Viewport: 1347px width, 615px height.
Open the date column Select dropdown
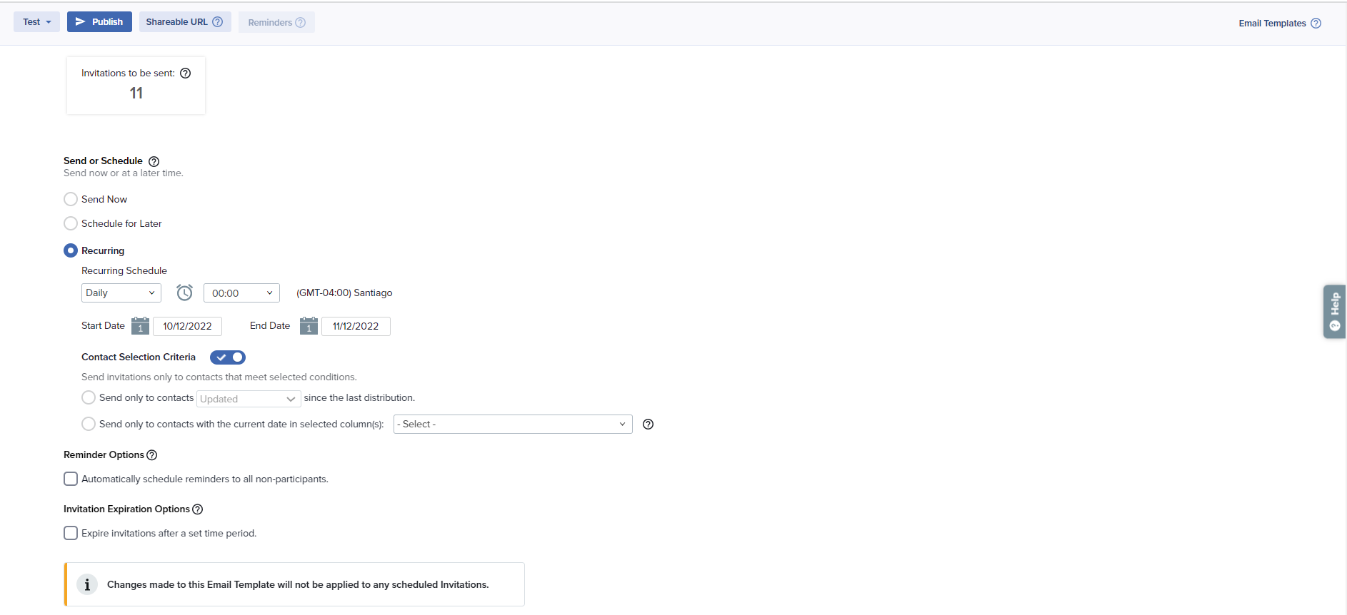point(512,425)
